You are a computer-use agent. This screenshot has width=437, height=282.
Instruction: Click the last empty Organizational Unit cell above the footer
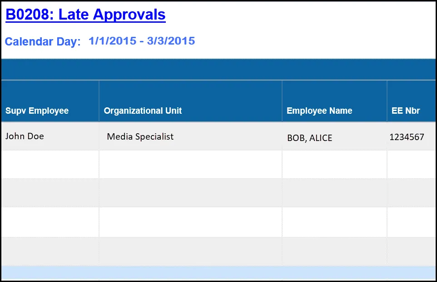(x=190, y=251)
